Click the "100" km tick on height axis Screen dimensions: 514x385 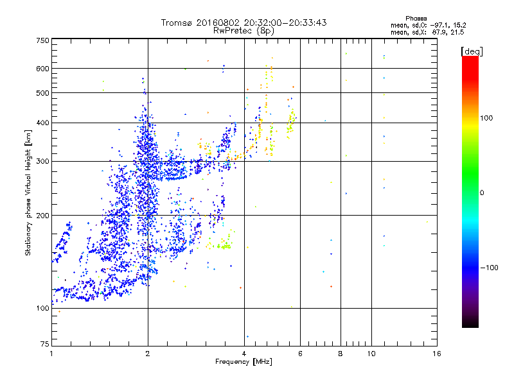point(42,308)
